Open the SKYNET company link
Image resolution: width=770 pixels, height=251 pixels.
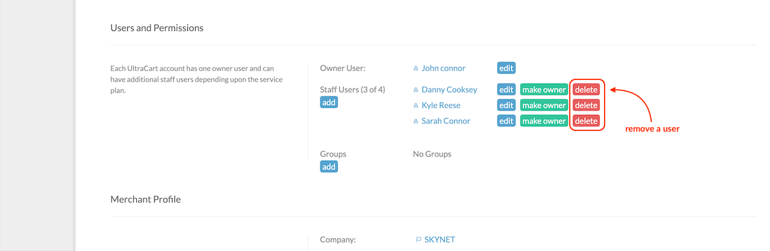439,240
